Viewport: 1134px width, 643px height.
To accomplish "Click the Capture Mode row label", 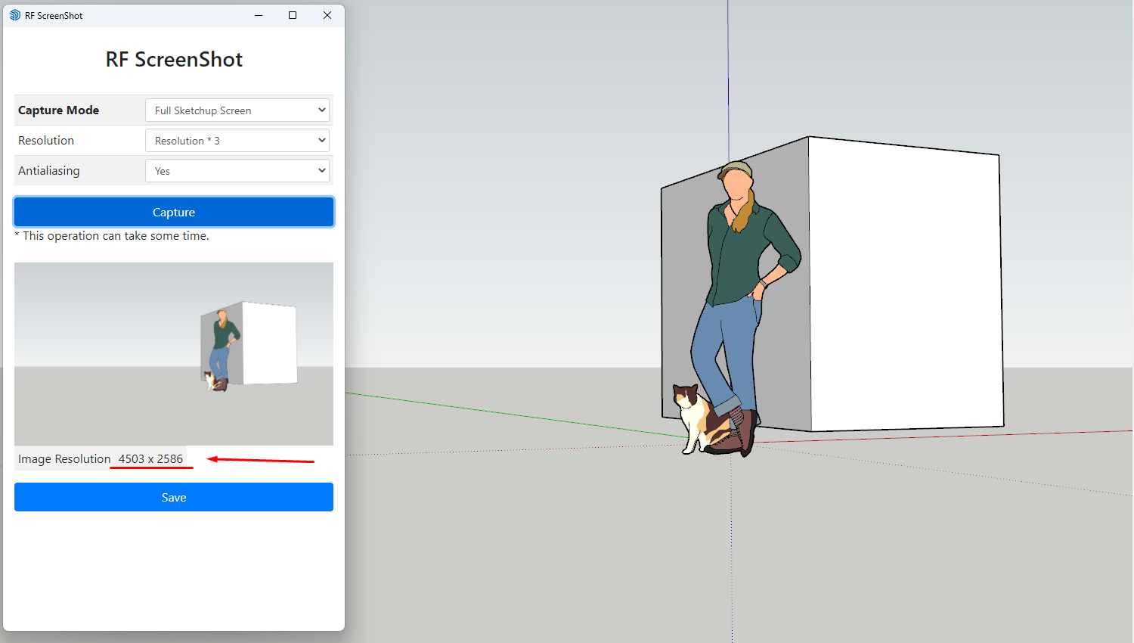I will pos(58,110).
